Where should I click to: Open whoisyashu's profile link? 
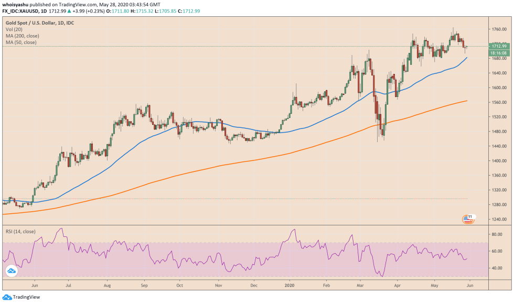coord(15,4)
